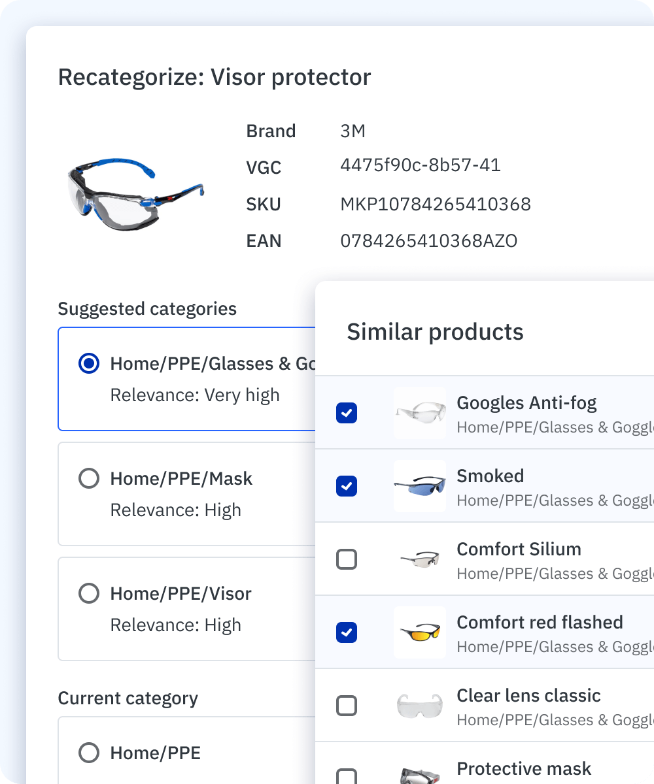This screenshot has height=784, width=654.
Task: Click the VGC code 4475f90c-8b57-41
Action: point(421,165)
